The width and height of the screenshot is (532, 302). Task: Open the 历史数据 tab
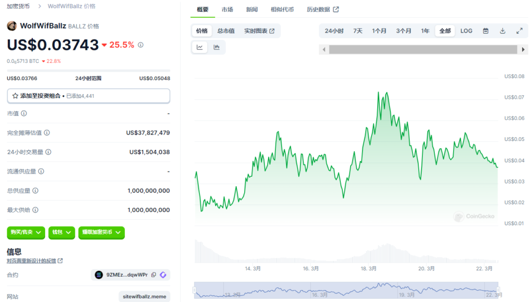pyautogui.click(x=323, y=9)
